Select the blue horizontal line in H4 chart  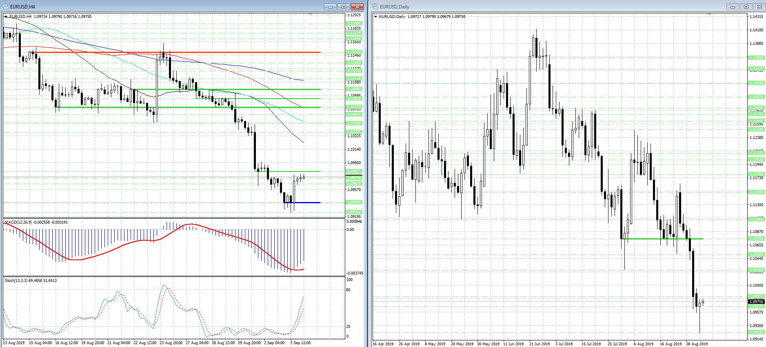[x=302, y=202]
